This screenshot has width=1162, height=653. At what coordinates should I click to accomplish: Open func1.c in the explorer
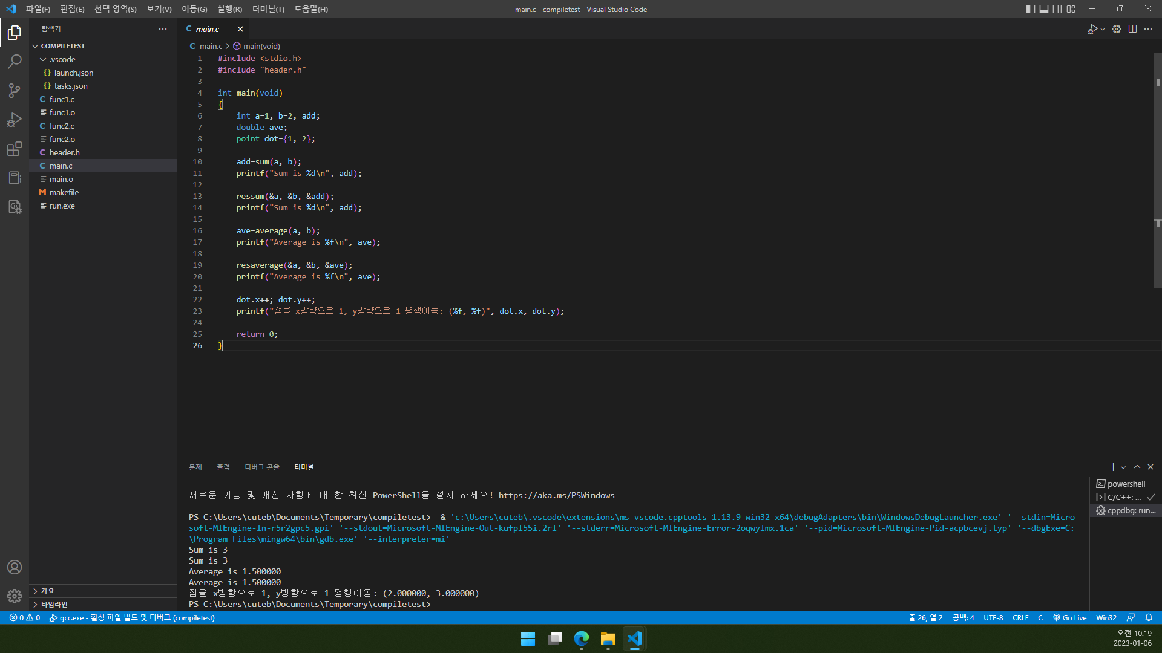point(103,99)
